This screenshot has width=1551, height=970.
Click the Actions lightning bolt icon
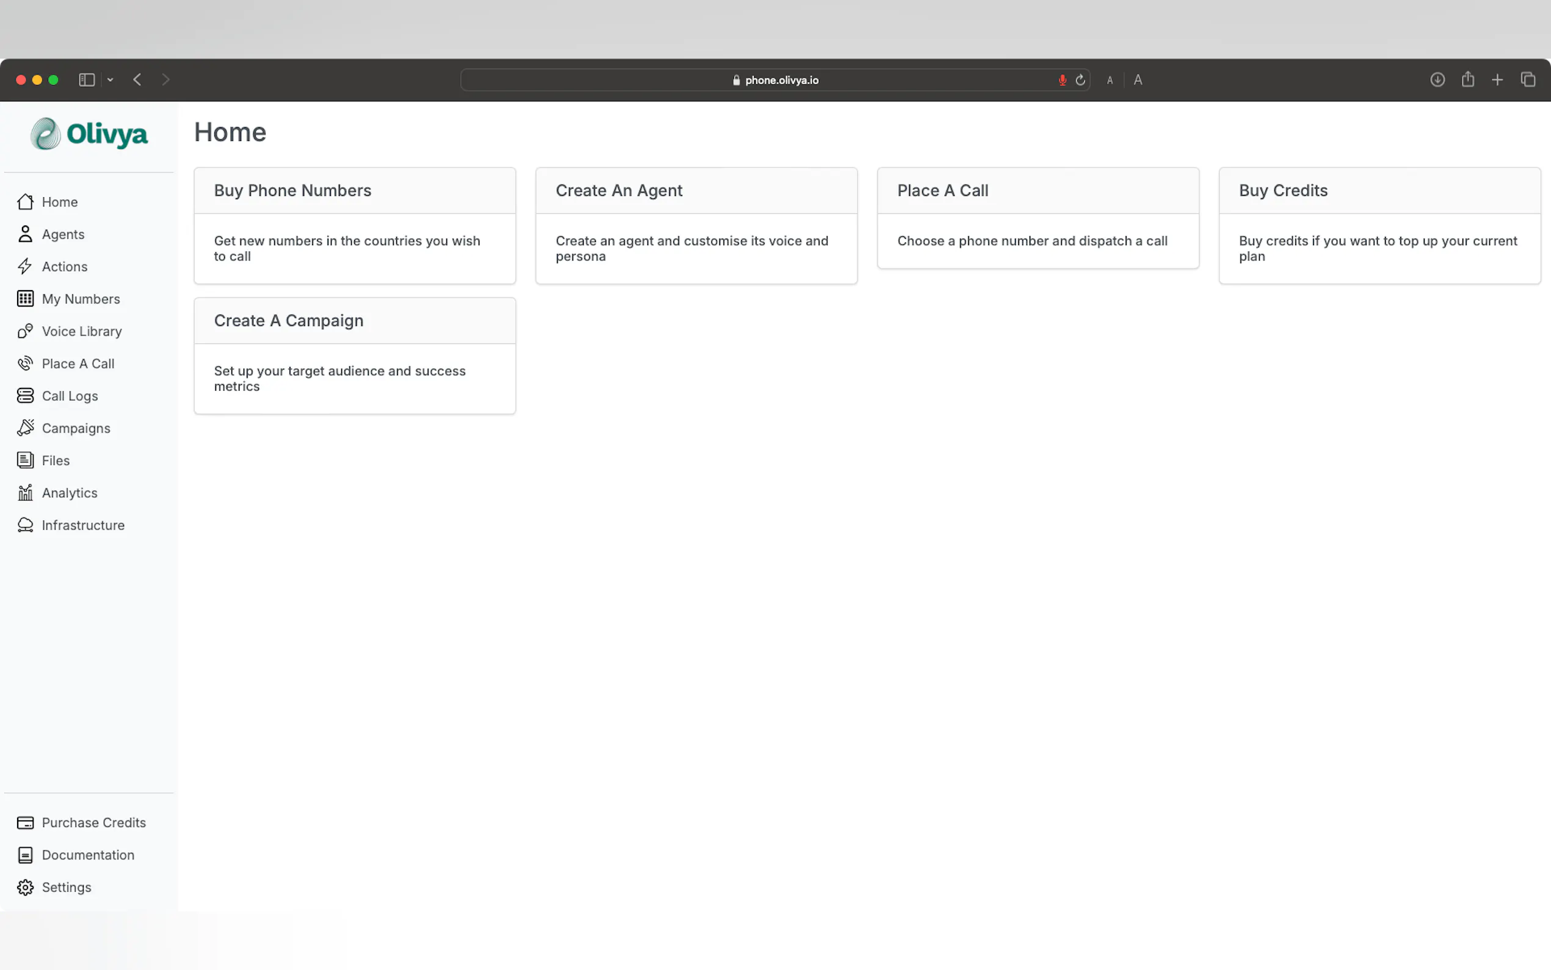coord(25,266)
